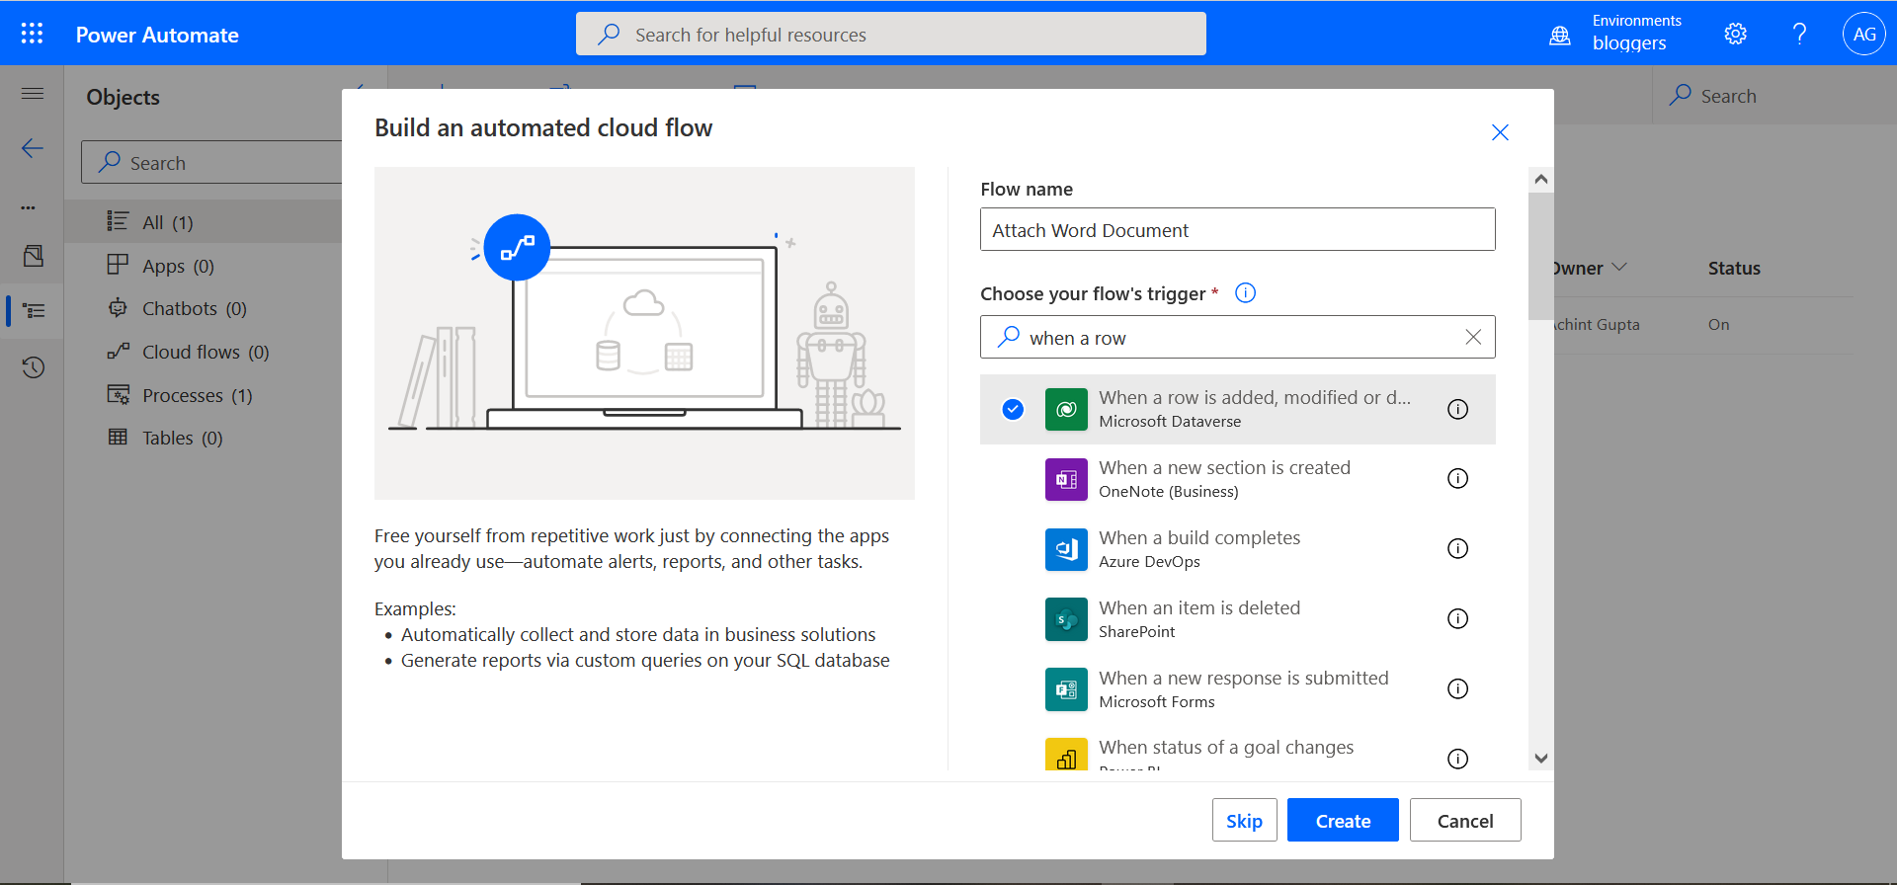Click the Azure DevOps connector icon
Screen dimensions: 1897x885
click(1066, 549)
